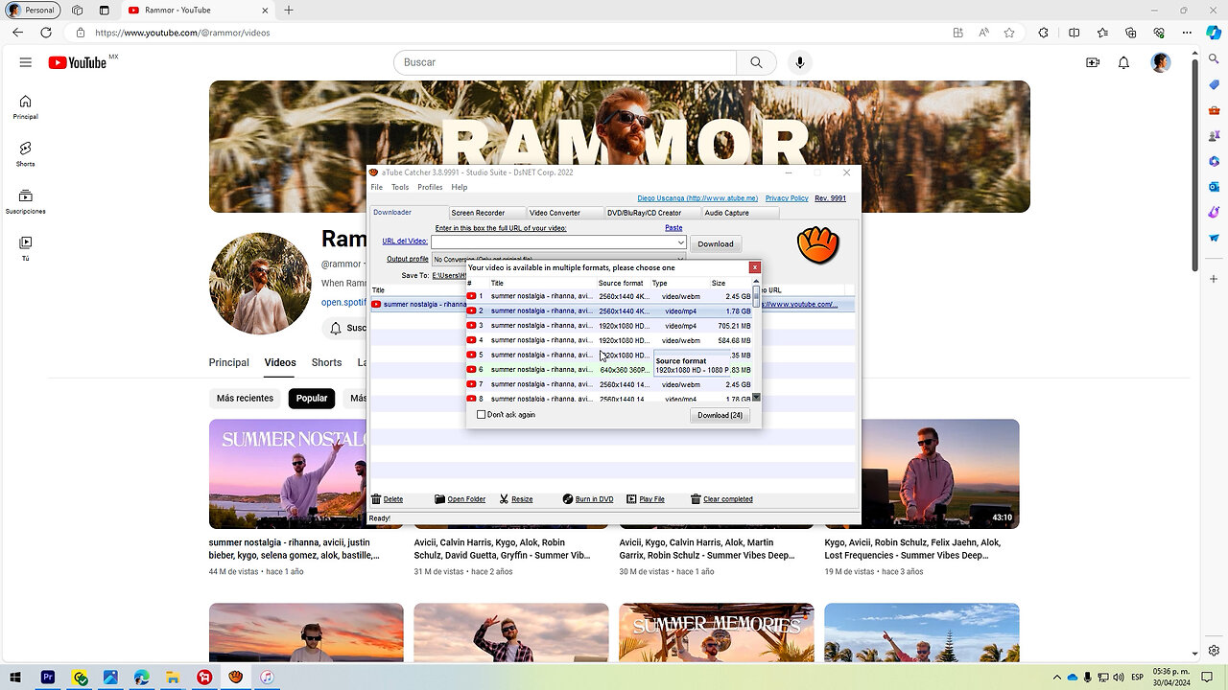1228x690 pixels.
Task: Click the Type column header in dialog
Action: pos(678,284)
